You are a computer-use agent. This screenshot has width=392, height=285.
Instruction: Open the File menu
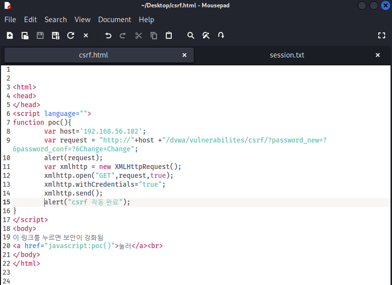(10, 20)
